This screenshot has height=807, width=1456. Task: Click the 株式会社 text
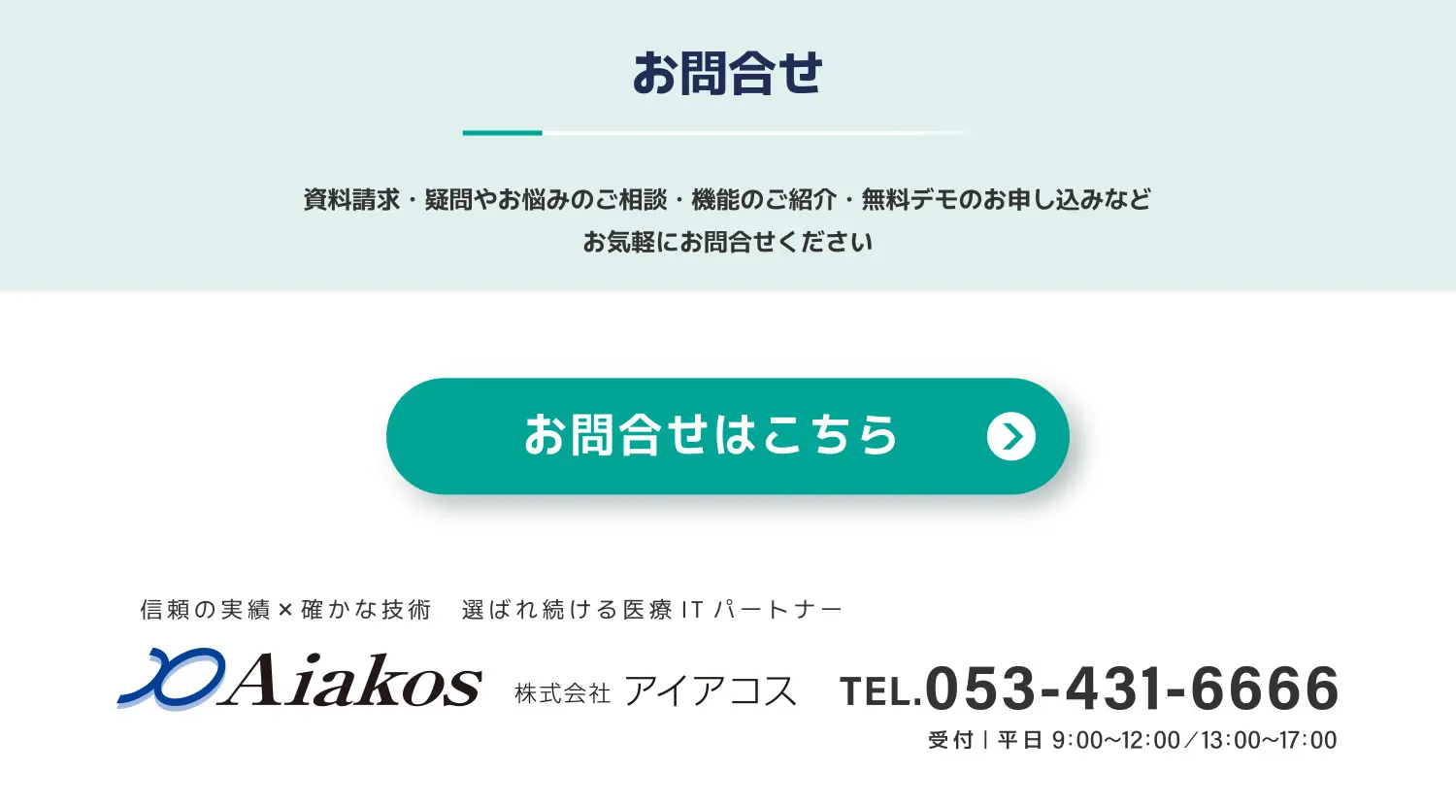[x=562, y=692]
